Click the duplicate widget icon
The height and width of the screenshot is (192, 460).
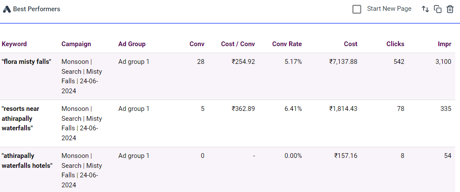[437, 9]
